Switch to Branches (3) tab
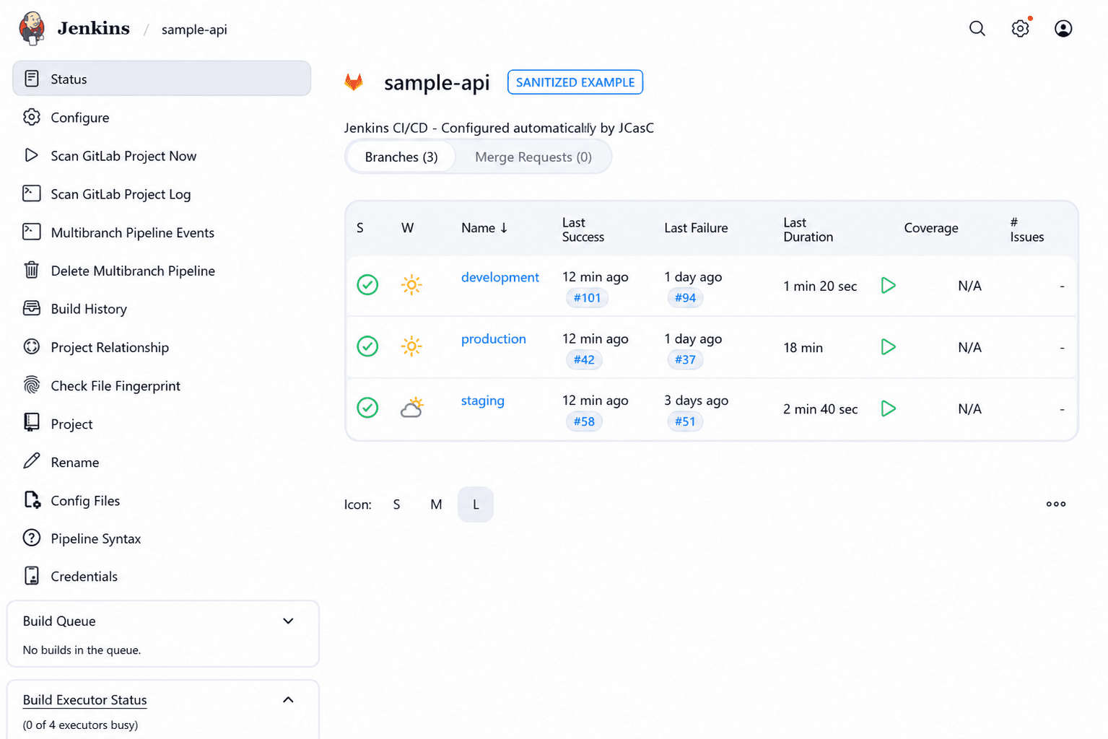Image resolution: width=1108 pixels, height=739 pixels. 401,157
